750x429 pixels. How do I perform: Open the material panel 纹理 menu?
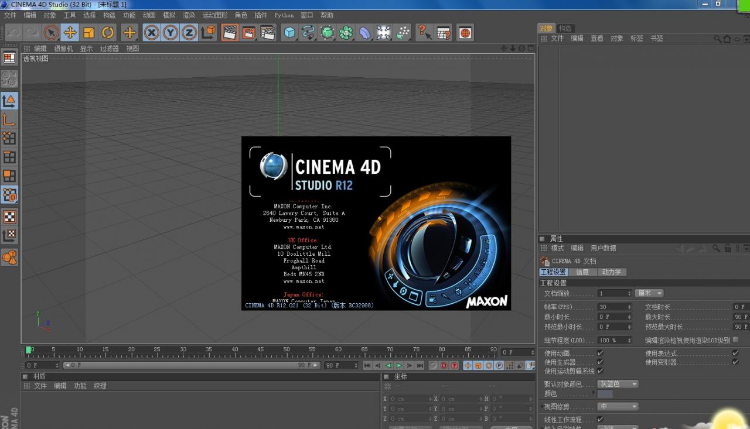click(x=100, y=386)
